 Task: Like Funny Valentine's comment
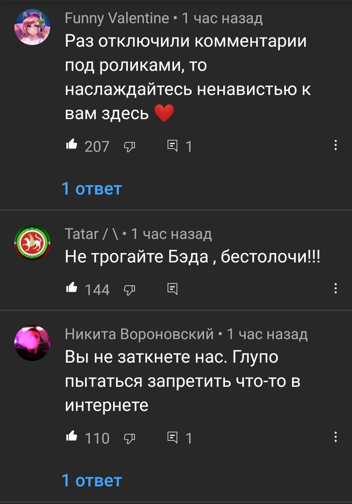[x=71, y=145]
